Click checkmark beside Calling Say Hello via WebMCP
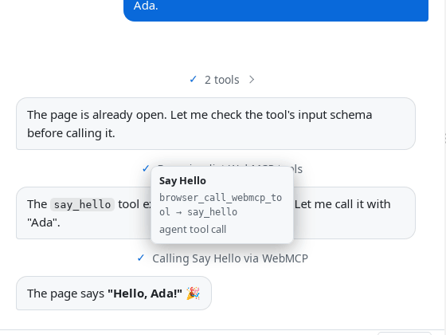 [141, 258]
